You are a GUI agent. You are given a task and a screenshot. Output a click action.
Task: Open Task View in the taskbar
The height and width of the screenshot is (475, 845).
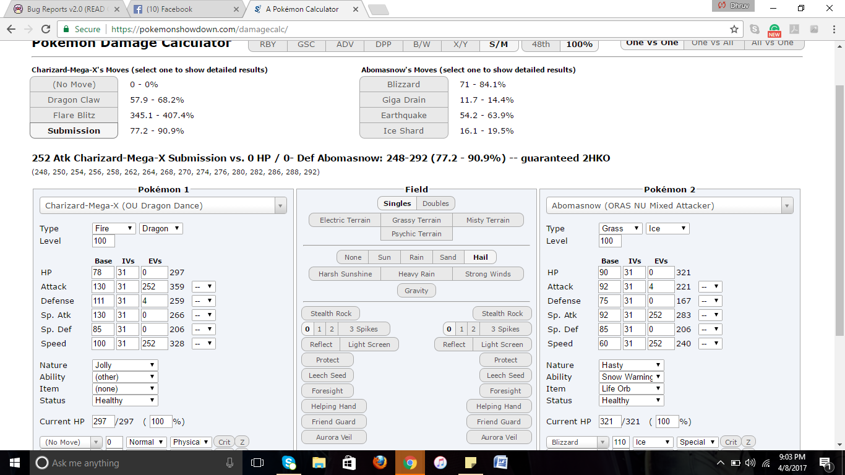coord(257,463)
